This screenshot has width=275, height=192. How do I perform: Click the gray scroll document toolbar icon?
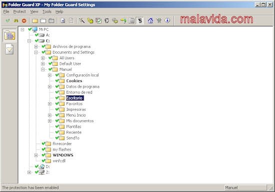[106, 21]
